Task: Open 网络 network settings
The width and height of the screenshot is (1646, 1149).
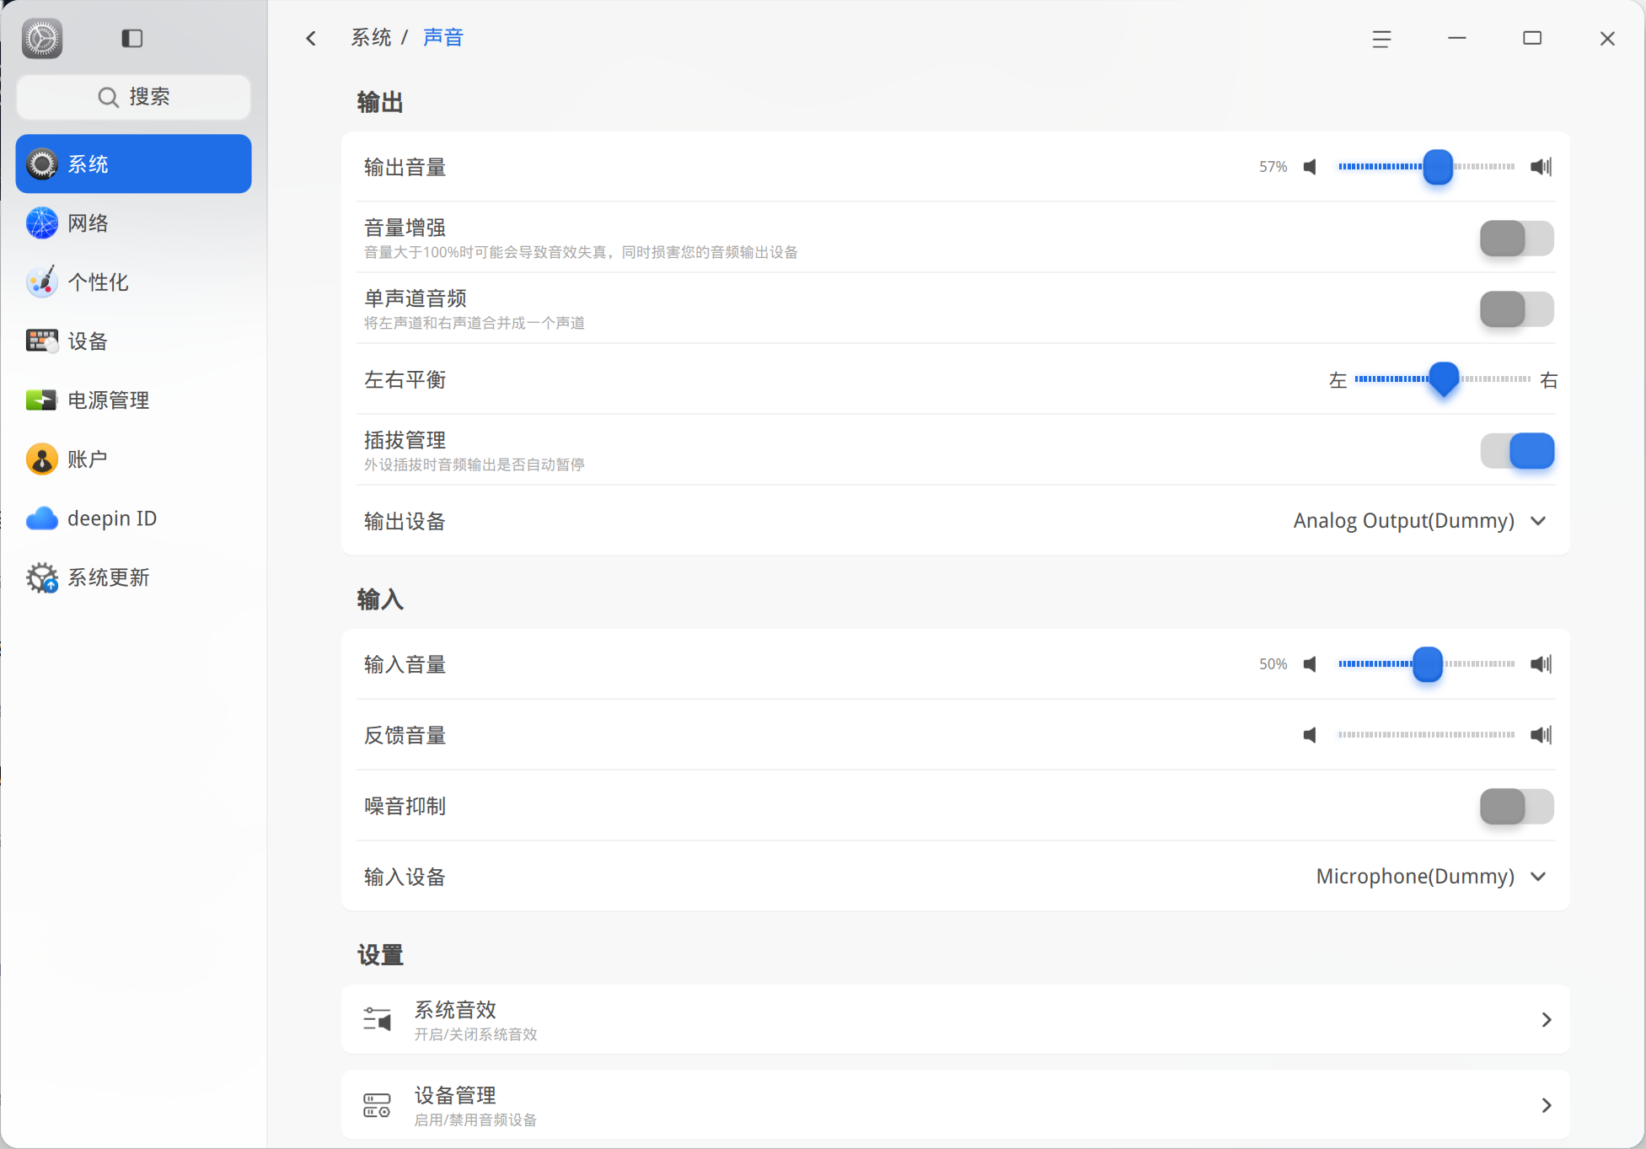Action: pyautogui.click(x=133, y=223)
